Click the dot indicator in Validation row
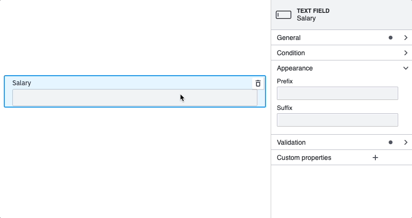 [391, 142]
